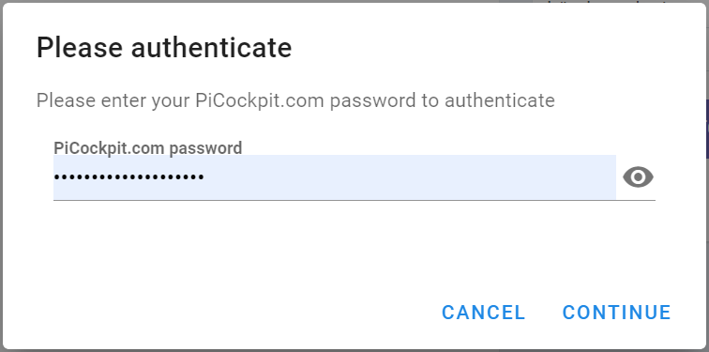Place cursor at end of password dots

coord(205,176)
